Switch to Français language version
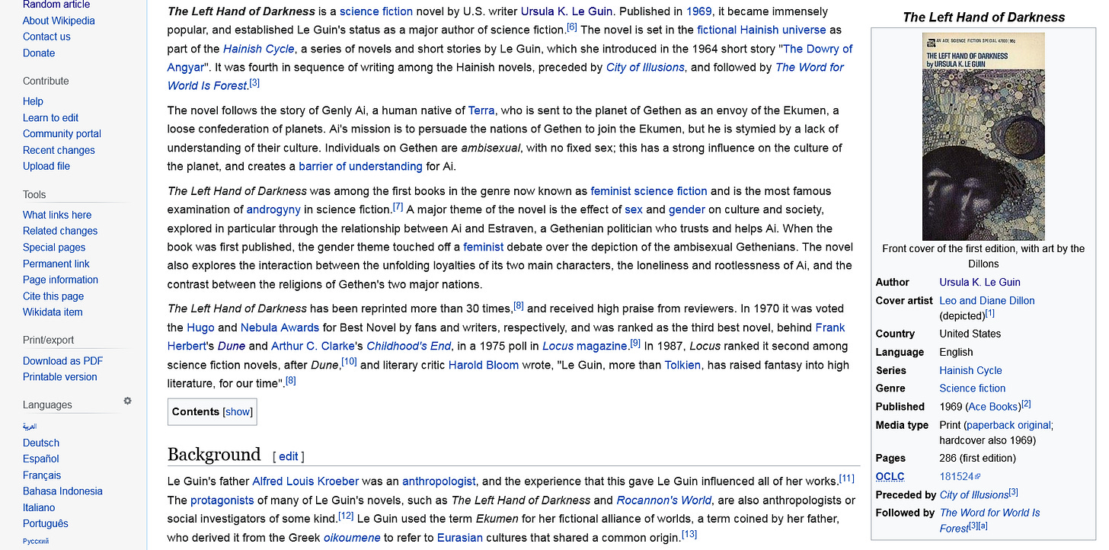The width and height of the screenshot is (1109, 550). [42, 475]
